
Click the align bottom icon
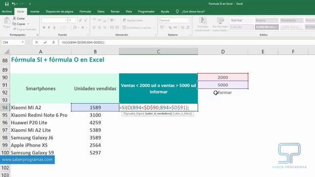[105, 20]
